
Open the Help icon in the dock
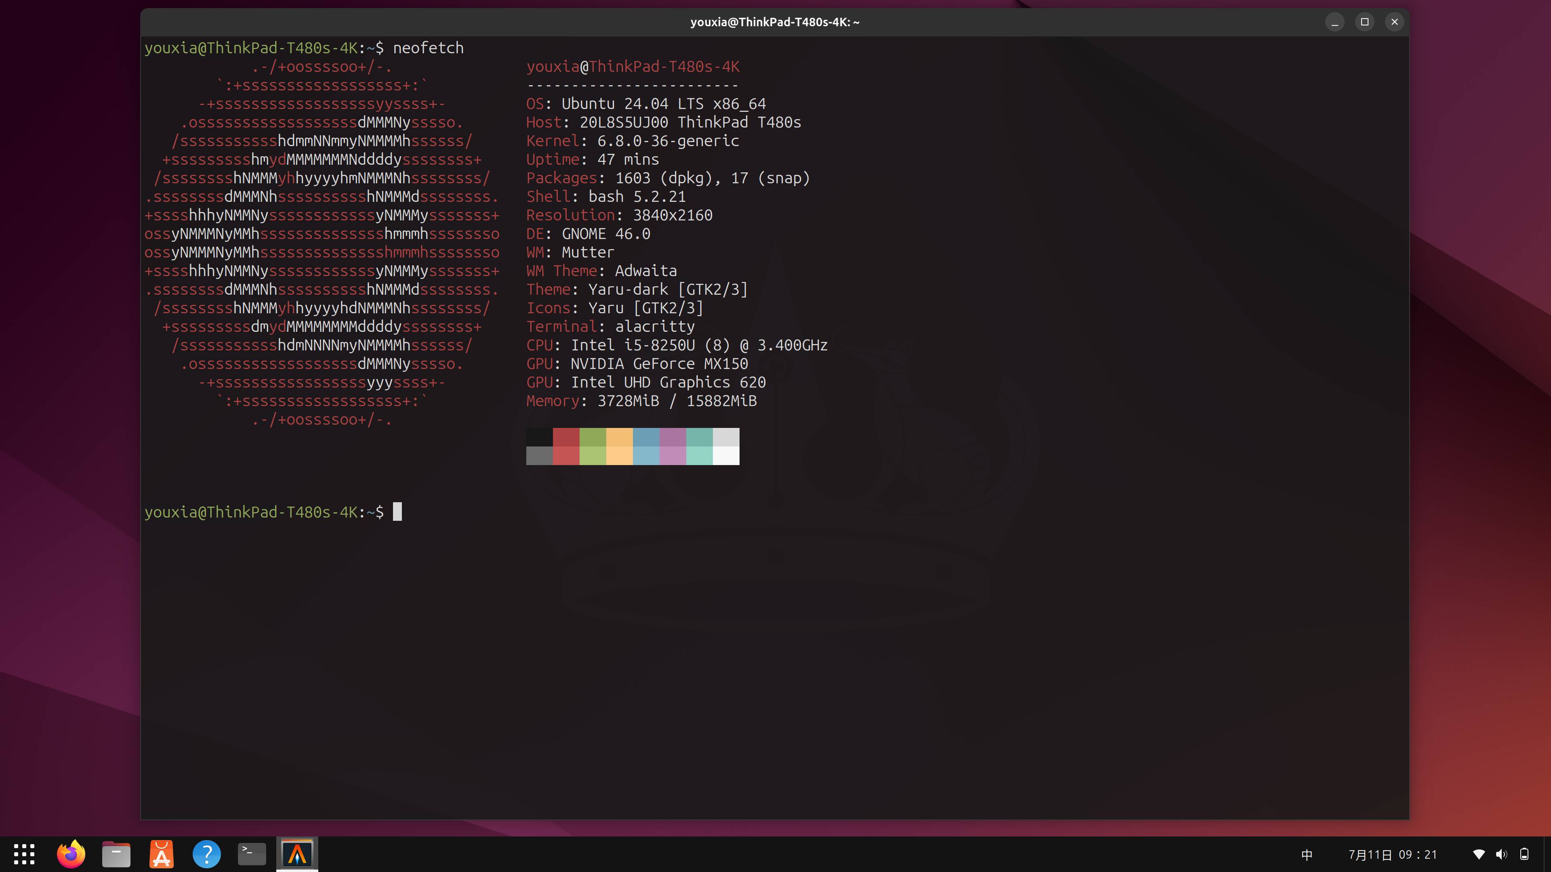tap(206, 854)
